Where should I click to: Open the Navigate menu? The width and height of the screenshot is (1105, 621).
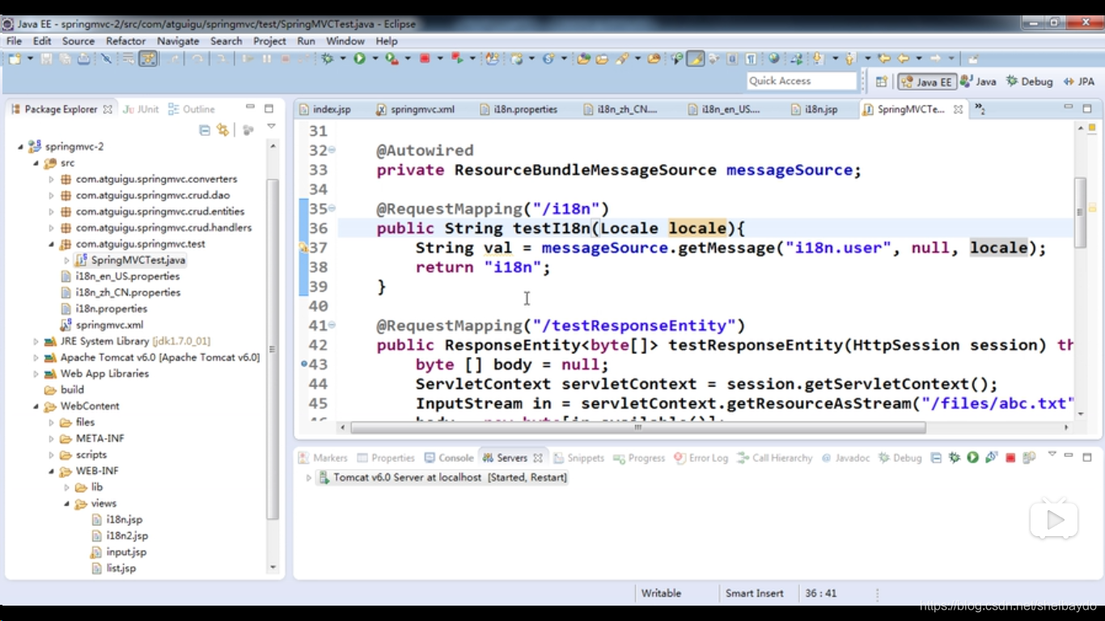[178, 40]
